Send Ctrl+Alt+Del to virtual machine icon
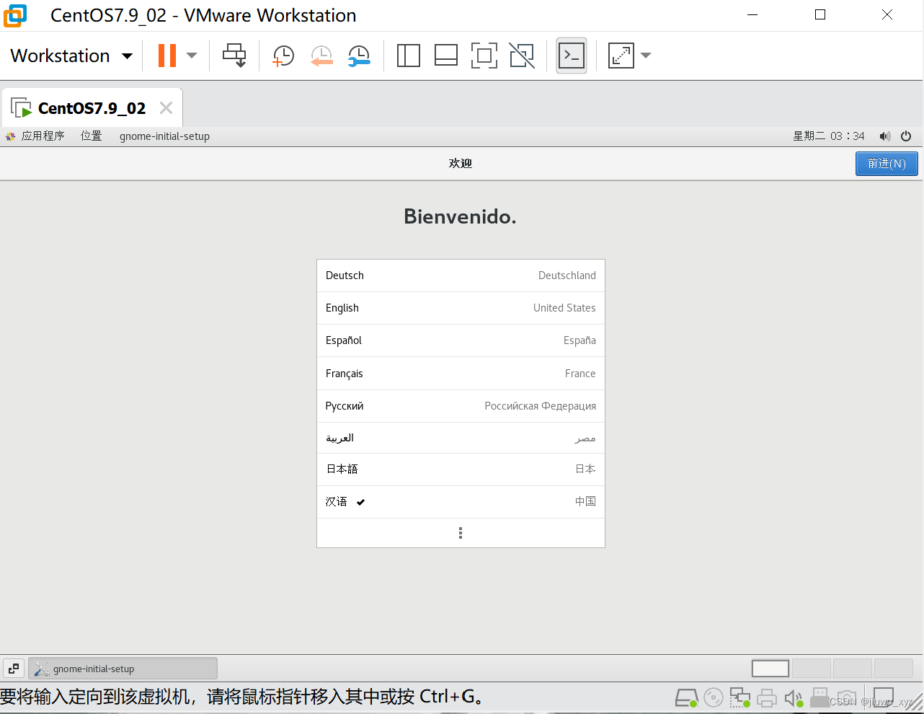The height and width of the screenshot is (714, 924). pyautogui.click(x=234, y=56)
